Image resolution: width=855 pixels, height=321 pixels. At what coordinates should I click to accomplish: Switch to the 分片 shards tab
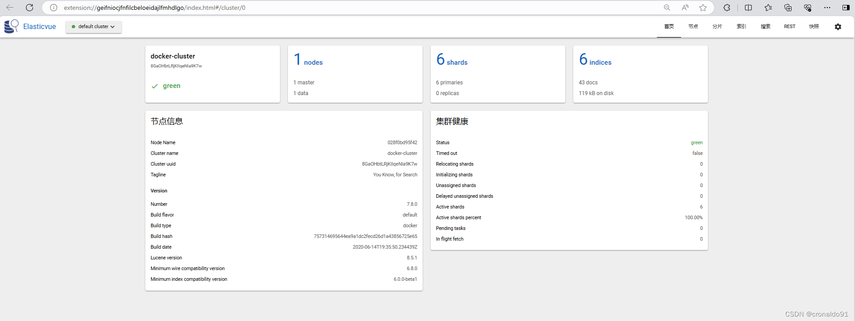coord(717,27)
